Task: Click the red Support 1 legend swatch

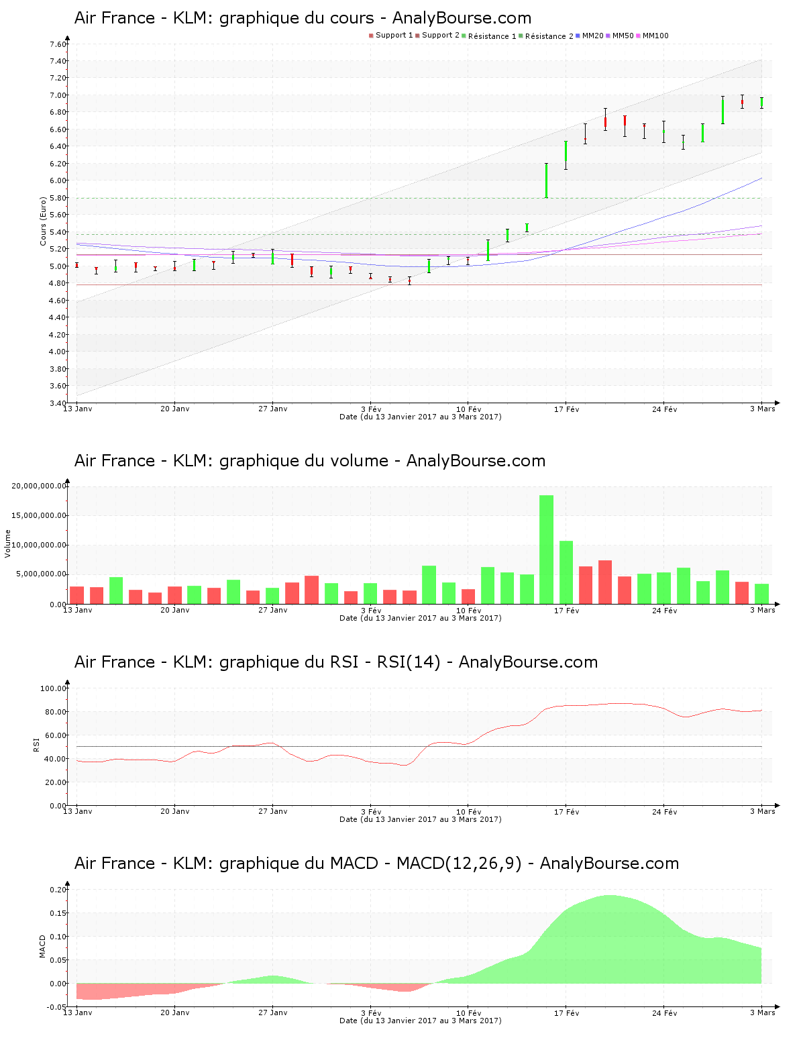Action: (371, 36)
